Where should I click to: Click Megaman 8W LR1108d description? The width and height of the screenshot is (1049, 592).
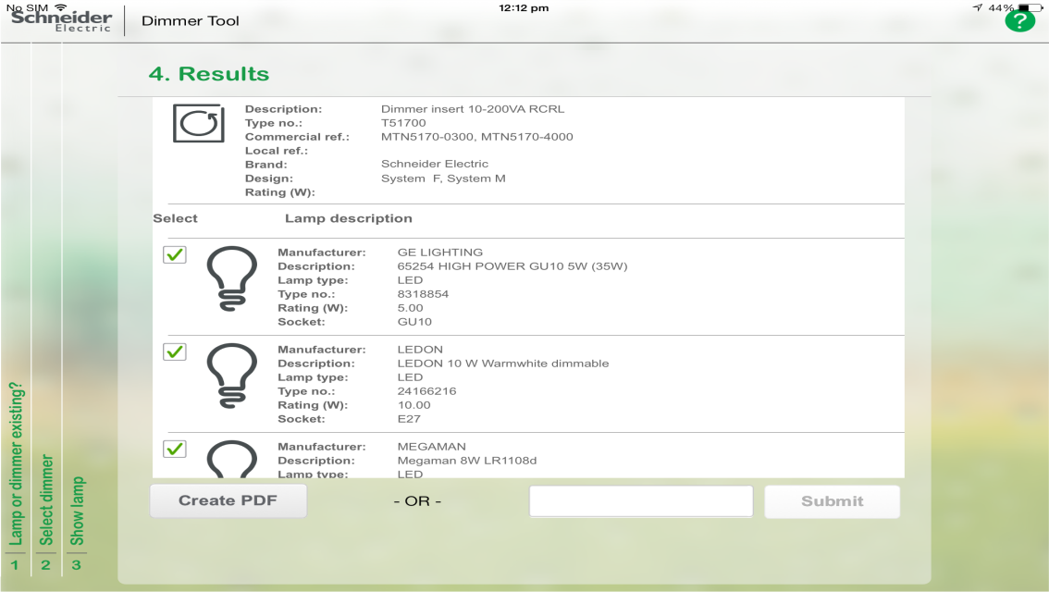pyautogui.click(x=467, y=461)
